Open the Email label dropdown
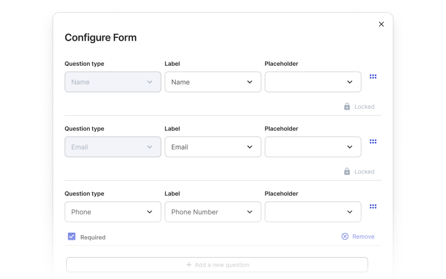This screenshot has width=446, height=279. click(213, 147)
